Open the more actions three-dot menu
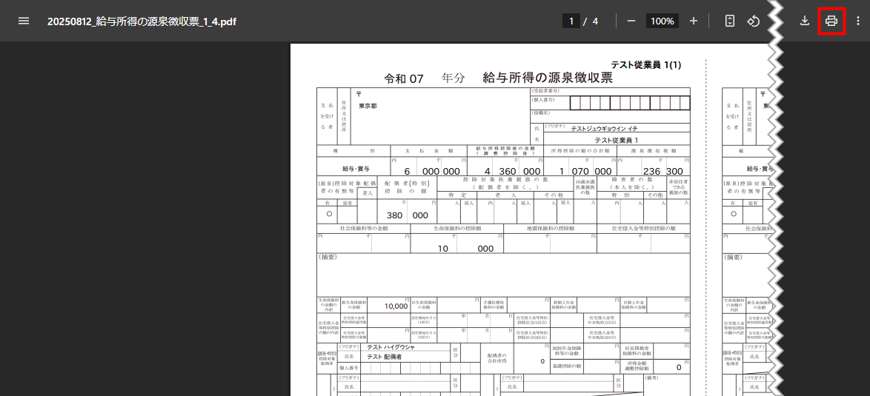The height and width of the screenshot is (396, 870). coord(858,21)
